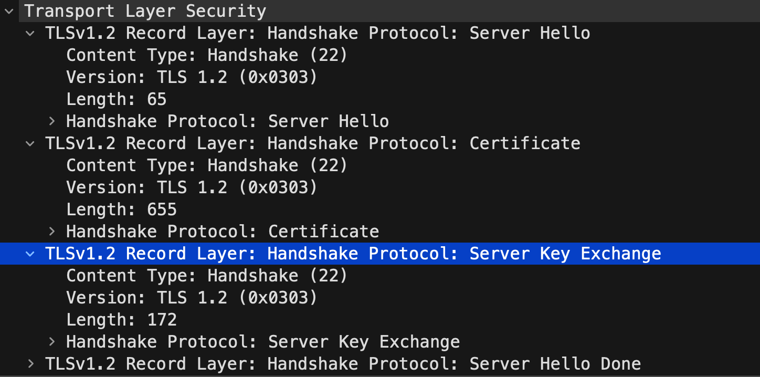Collapse the Certificate record layer arrow

(30, 143)
